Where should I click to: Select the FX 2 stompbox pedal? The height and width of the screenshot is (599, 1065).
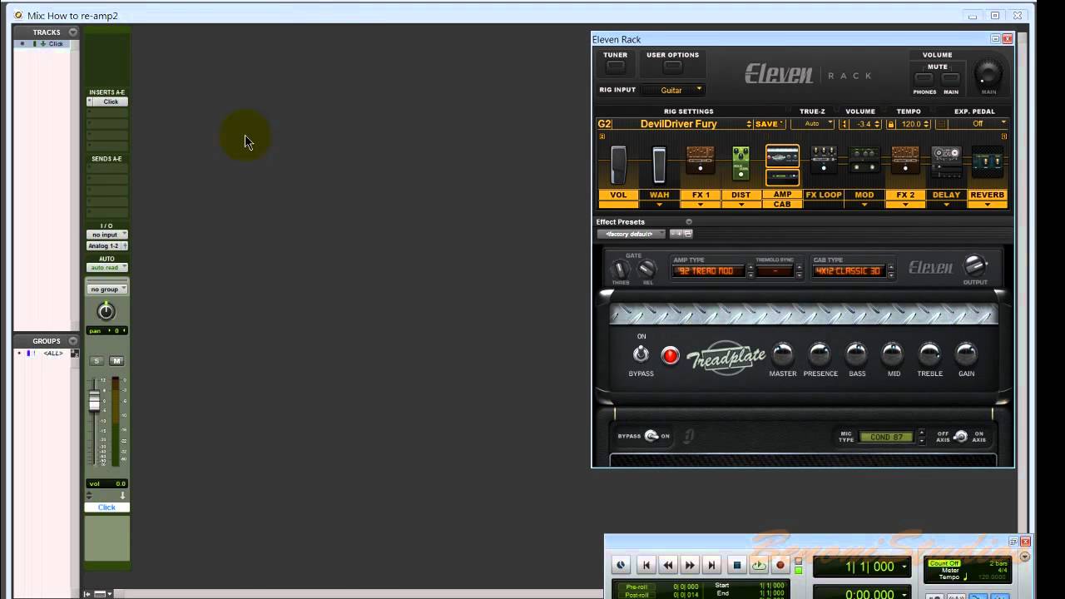tap(905, 160)
